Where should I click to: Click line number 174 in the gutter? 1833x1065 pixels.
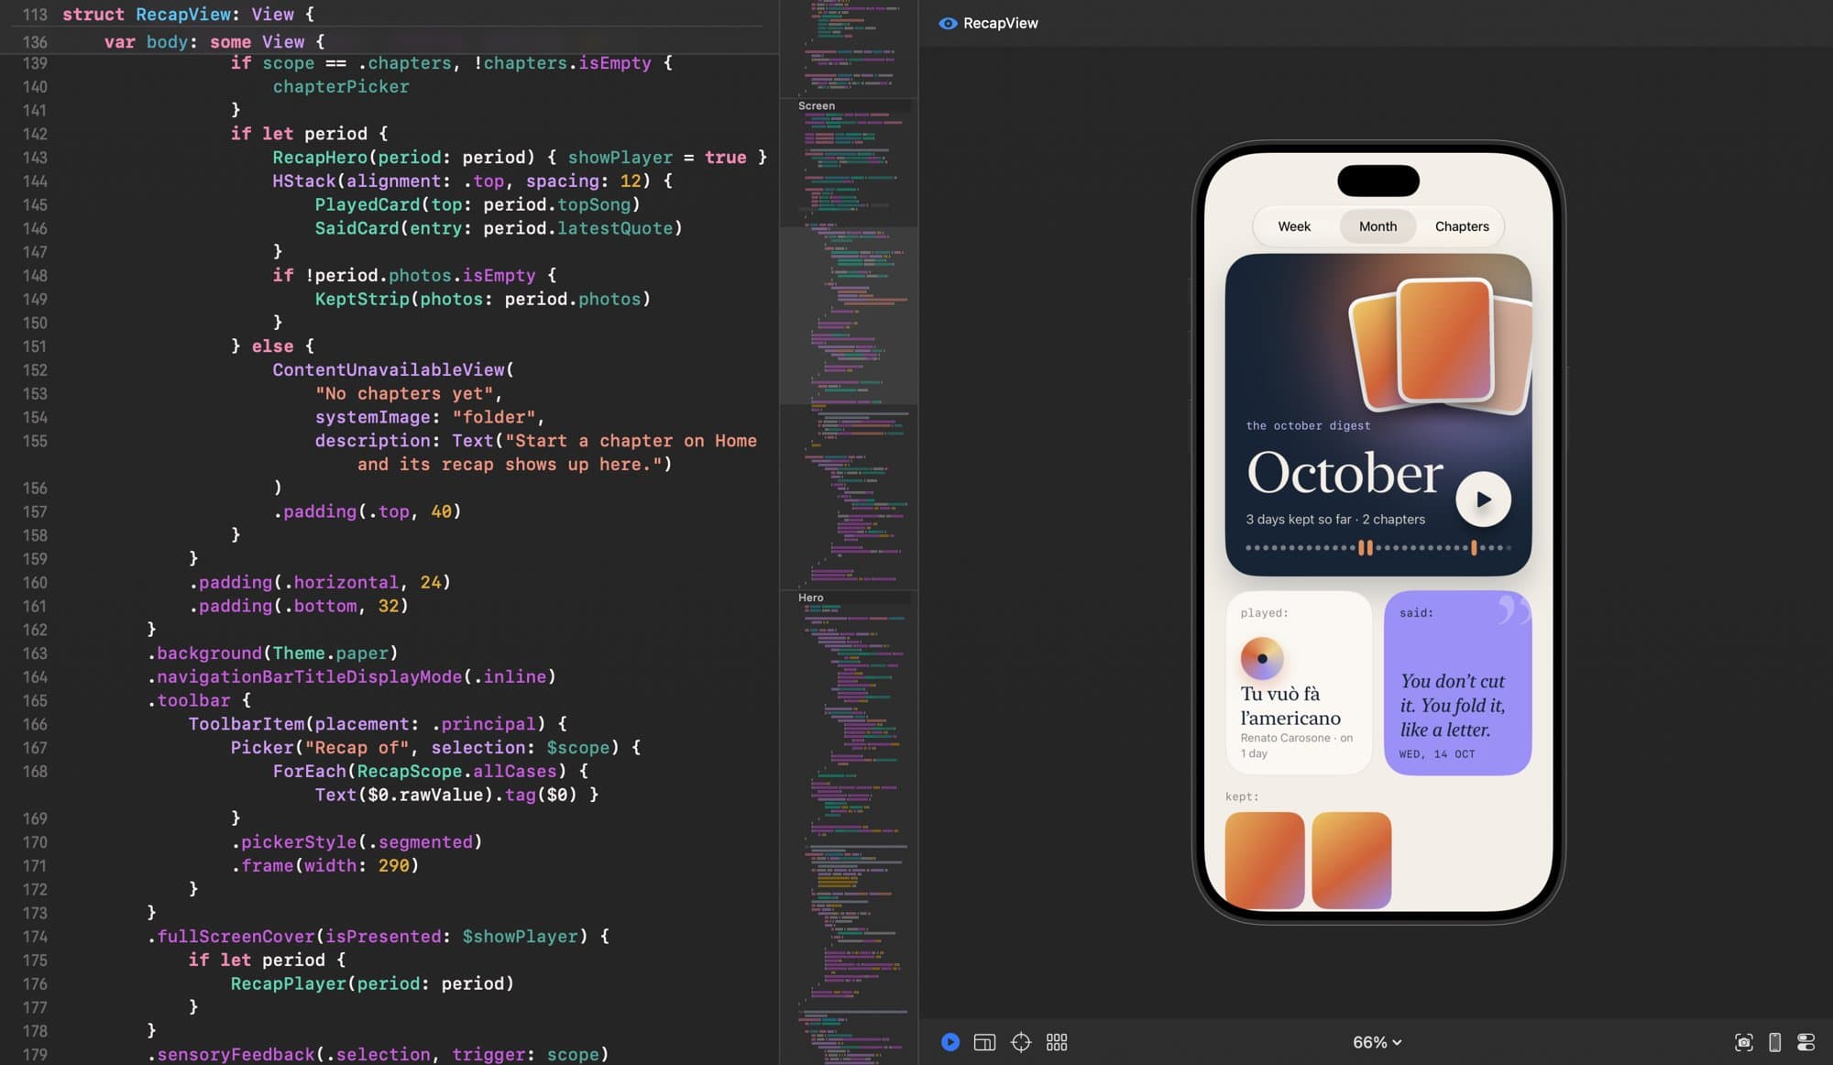coord(35,937)
